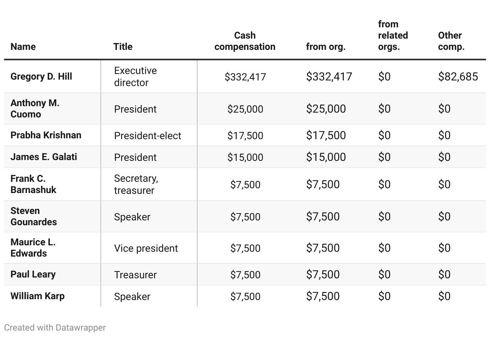Select the Vice president title cell
Viewport: 490px width, 337px height.
(x=146, y=248)
